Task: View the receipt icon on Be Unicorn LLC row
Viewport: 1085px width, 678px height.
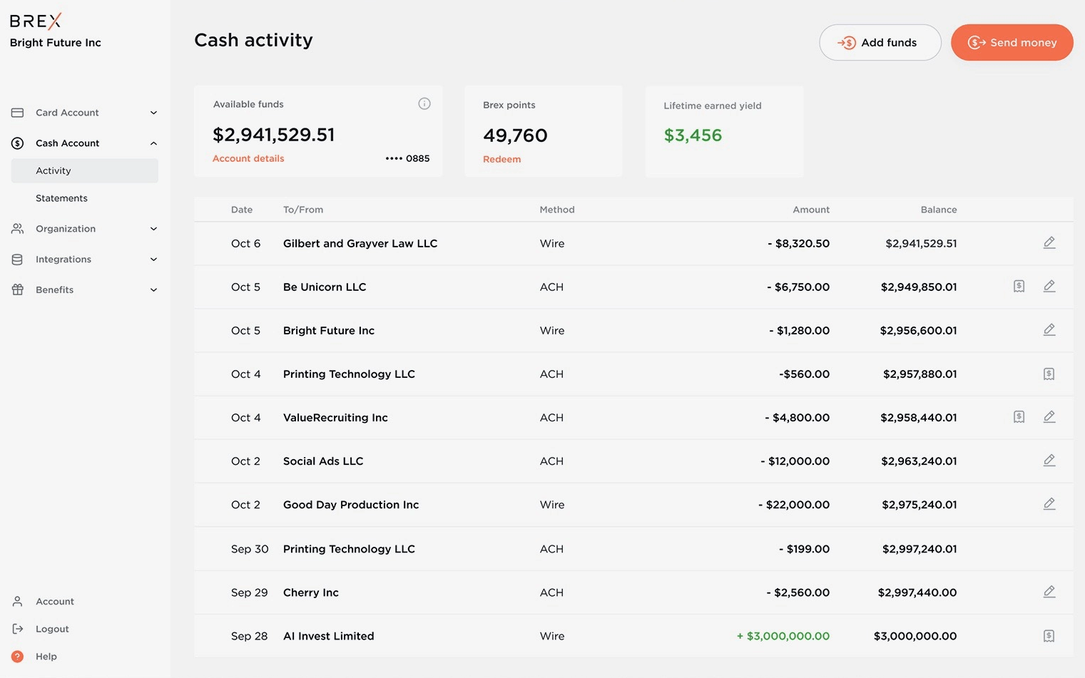Action: [x=1019, y=286]
